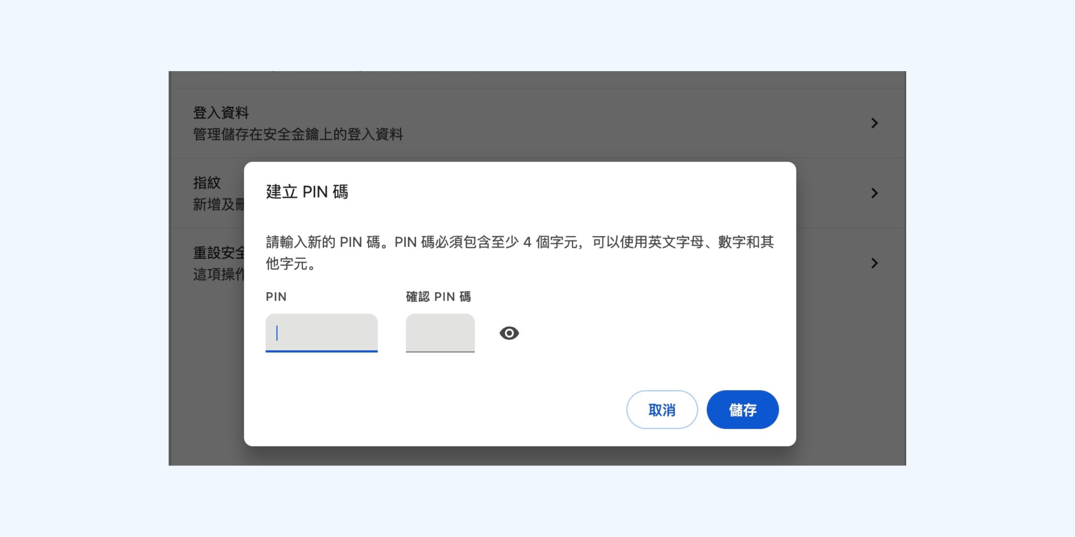Select the 確認 PIN 碼 input field
Screen dimensions: 1075x537
(x=440, y=332)
